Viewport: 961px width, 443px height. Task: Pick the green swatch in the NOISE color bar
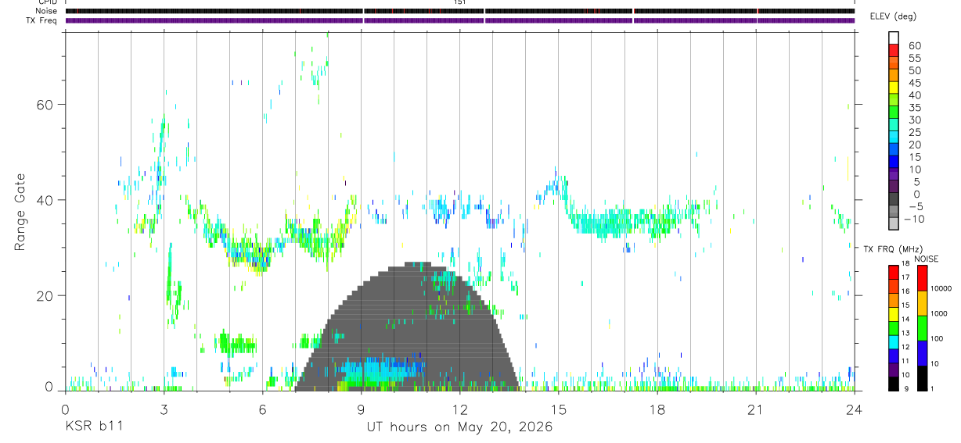922,328
